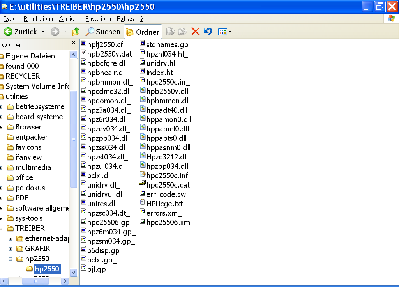
Task: Click the Copy To folder toolbar icon
Action: pyautogui.click(x=183, y=32)
